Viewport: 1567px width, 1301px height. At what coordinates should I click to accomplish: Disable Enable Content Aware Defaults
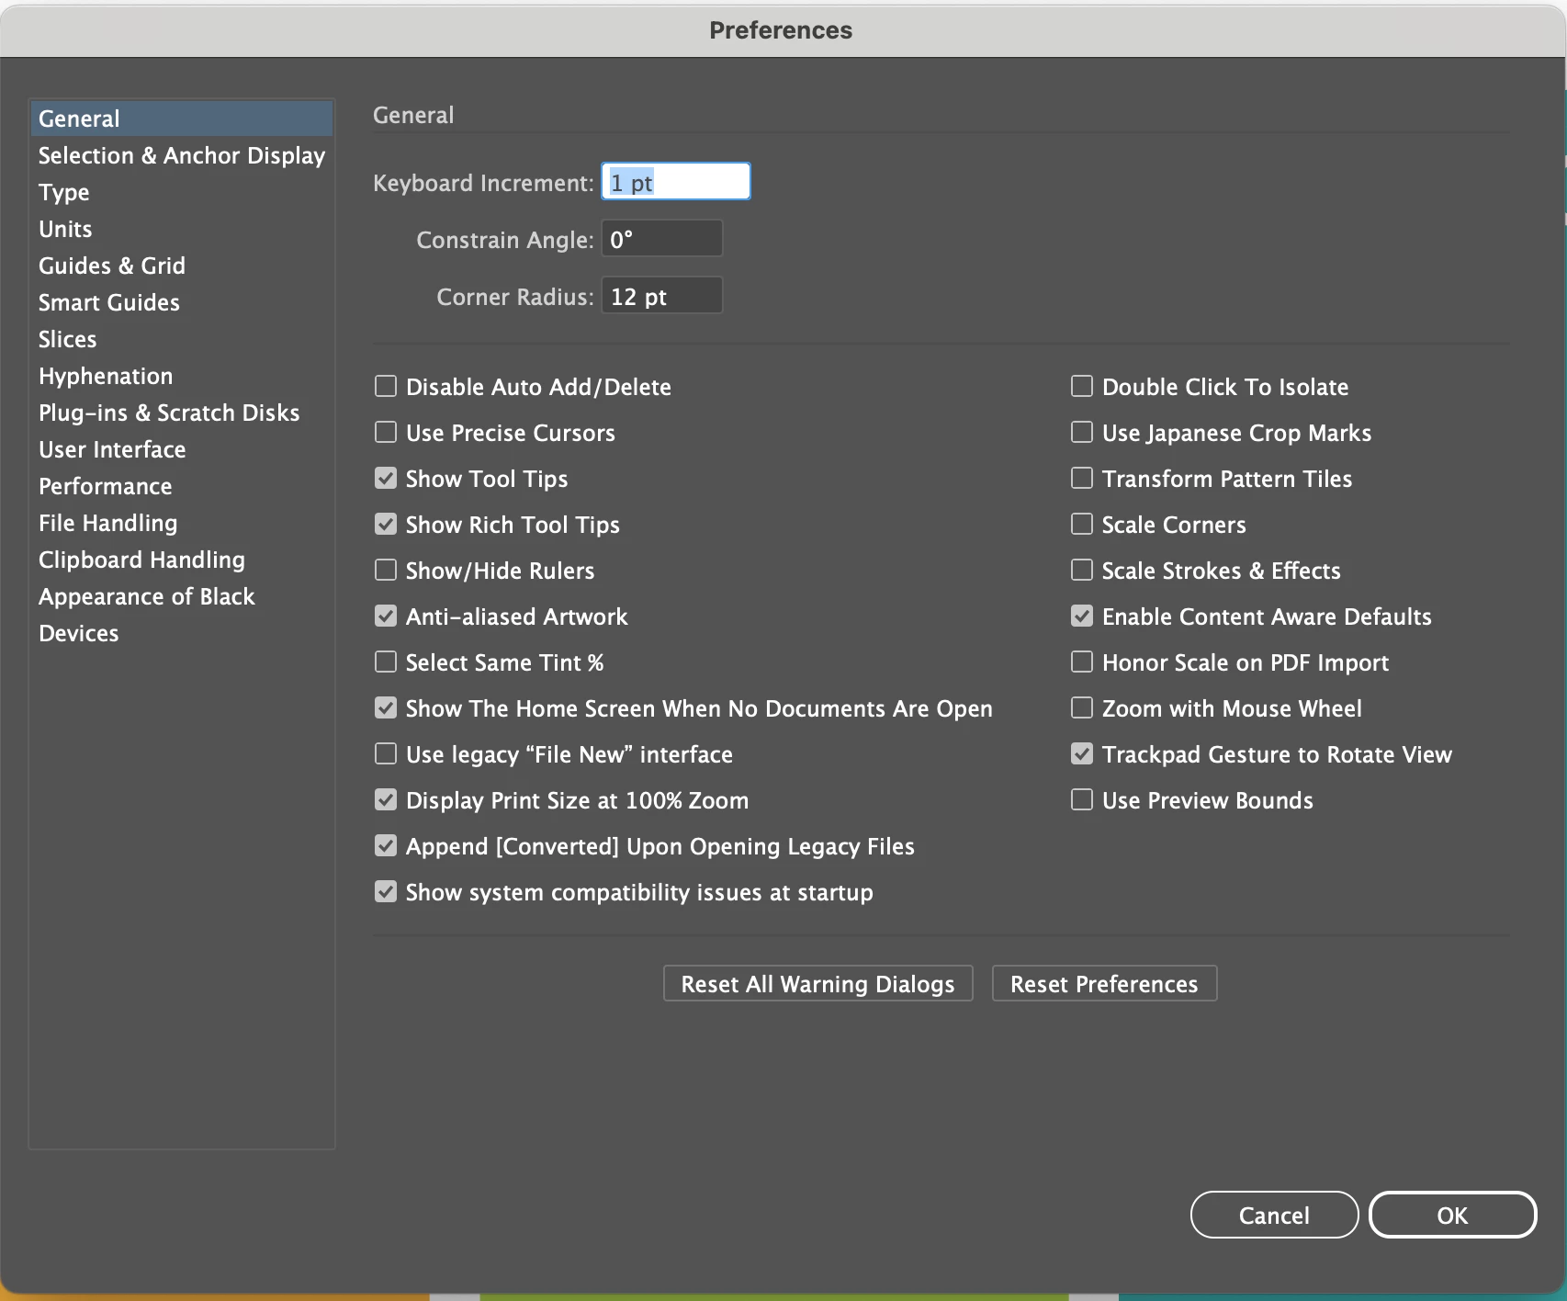coord(1082,616)
